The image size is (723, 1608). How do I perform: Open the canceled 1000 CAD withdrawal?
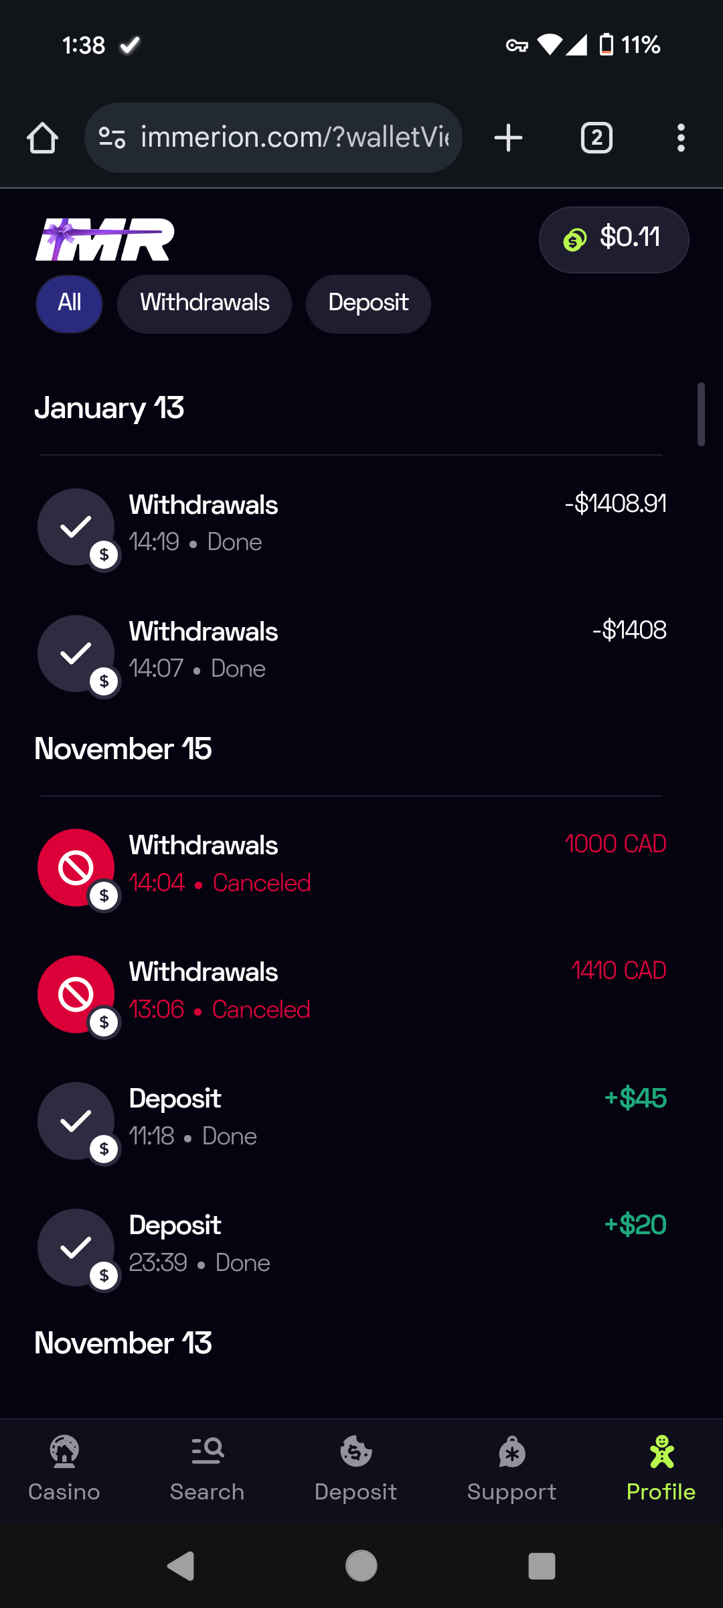coord(351,867)
